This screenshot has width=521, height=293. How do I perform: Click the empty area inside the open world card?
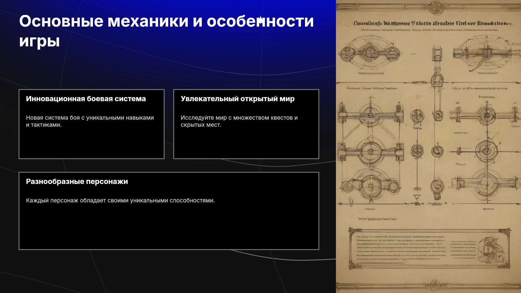246,142
